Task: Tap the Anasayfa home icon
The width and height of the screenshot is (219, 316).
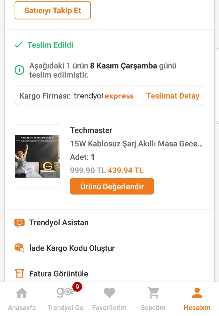Action: pyautogui.click(x=22, y=293)
